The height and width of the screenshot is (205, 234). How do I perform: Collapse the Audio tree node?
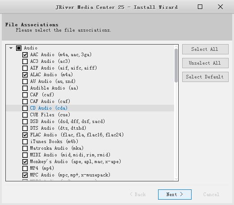pyautogui.click(x=11, y=48)
